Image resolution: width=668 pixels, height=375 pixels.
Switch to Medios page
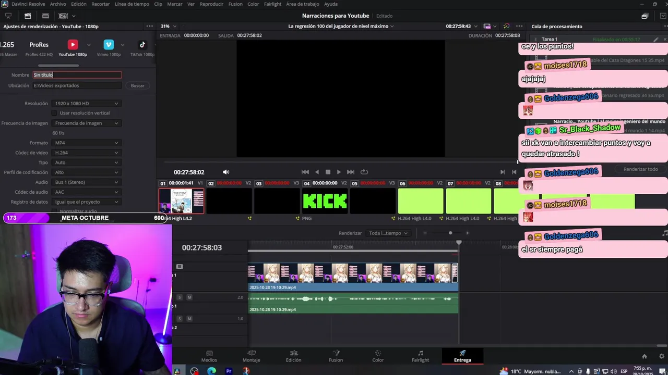209,356
